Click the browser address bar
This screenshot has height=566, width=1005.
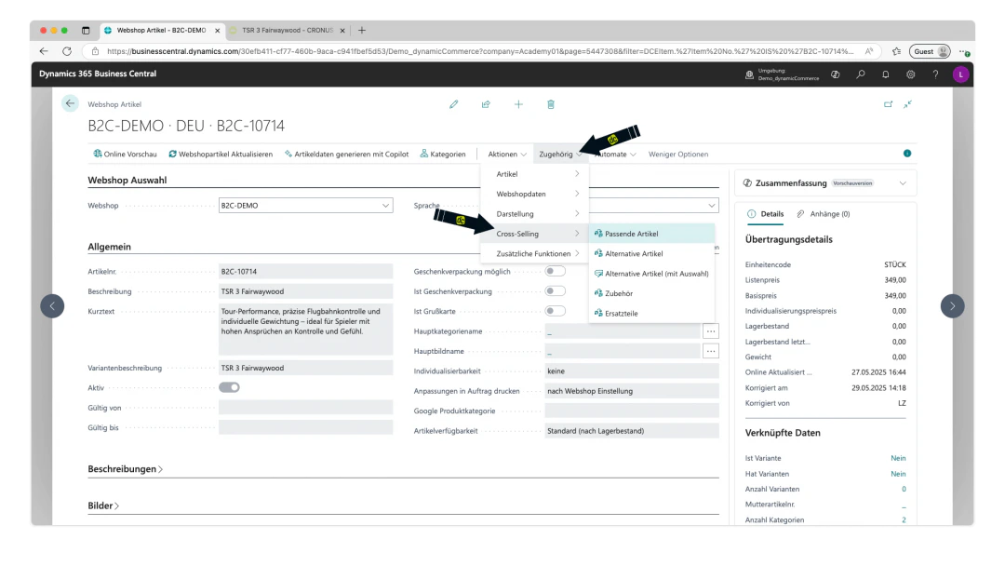pos(479,51)
